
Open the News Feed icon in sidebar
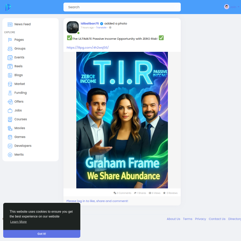click(x=10, y=25)
